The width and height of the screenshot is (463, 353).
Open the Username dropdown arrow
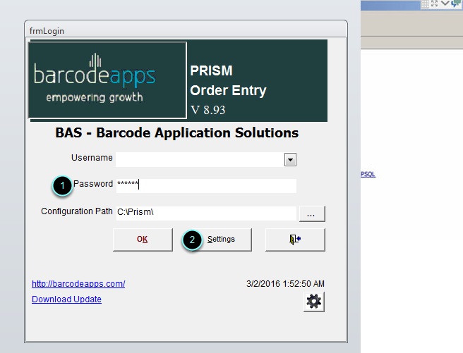[290, 160]
